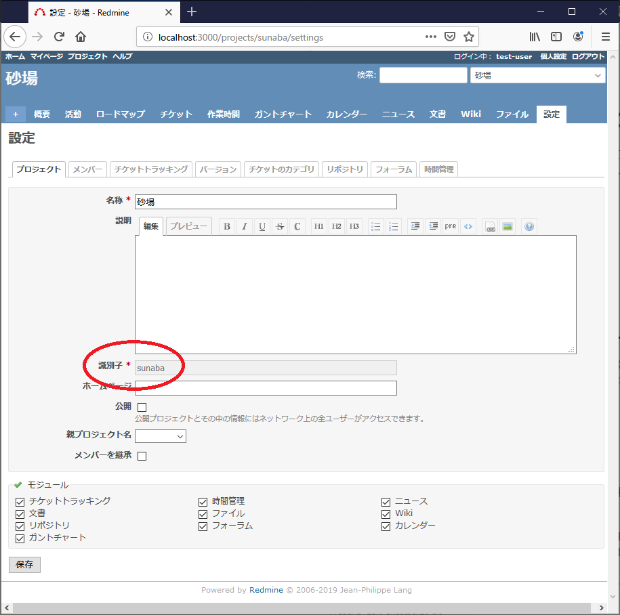Toggle メンバーを継承 checkbox
This screenshot has height=615, width=620.
142,456
